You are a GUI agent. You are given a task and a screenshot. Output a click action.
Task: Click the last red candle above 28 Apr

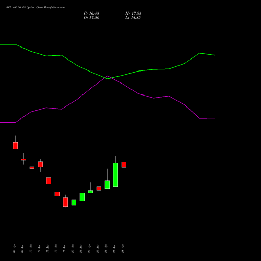(124, 164)
